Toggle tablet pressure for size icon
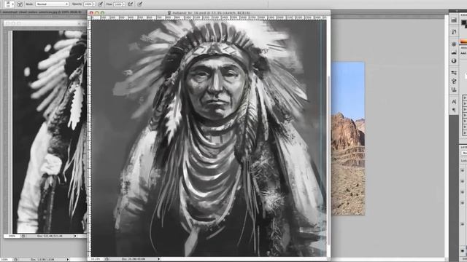Screen dimensions: 467x262 [x=139, y=4]
